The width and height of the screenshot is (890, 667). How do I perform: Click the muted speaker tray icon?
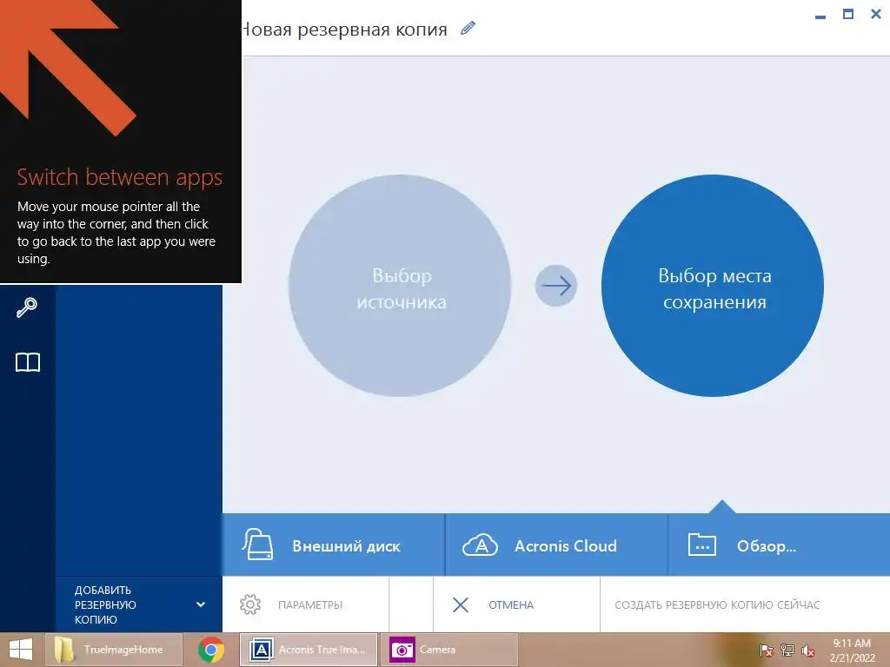(x=808, y=650)
